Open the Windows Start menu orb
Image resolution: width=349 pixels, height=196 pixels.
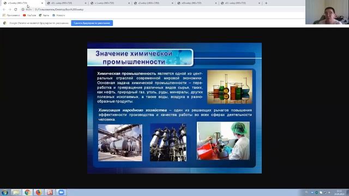click(4, 192)
